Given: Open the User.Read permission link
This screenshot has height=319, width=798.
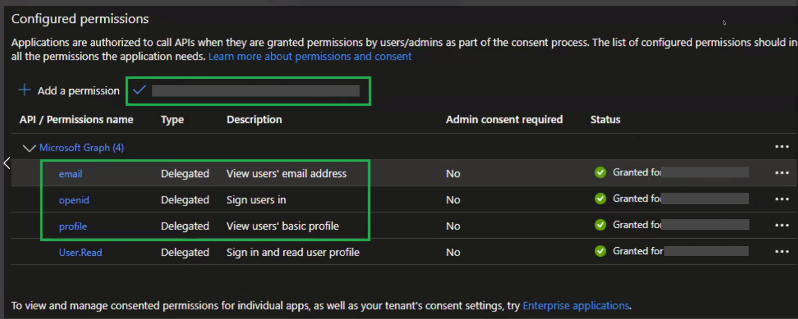Looking at the screenshot, I should coord(80,252).
